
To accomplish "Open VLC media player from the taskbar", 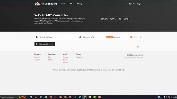I will coord(36,97).
